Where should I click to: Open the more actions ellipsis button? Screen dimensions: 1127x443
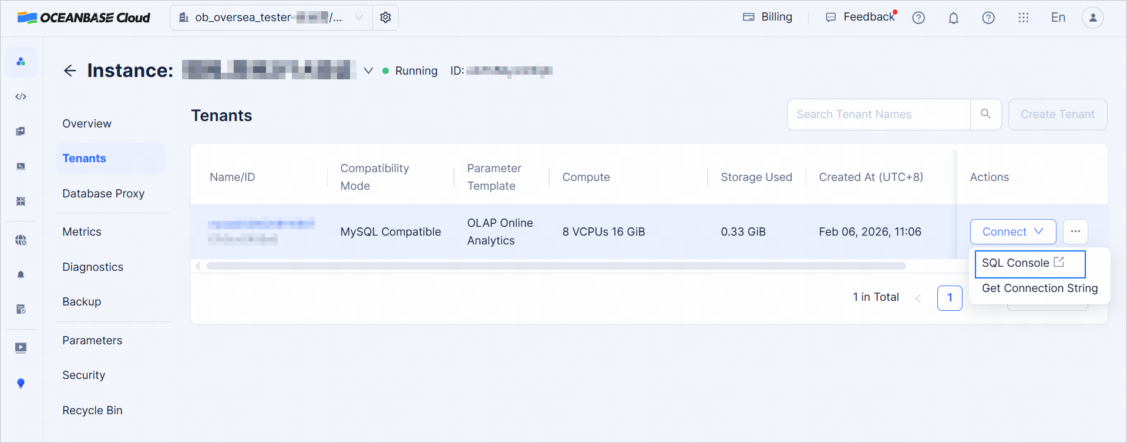click(1075, 231)
